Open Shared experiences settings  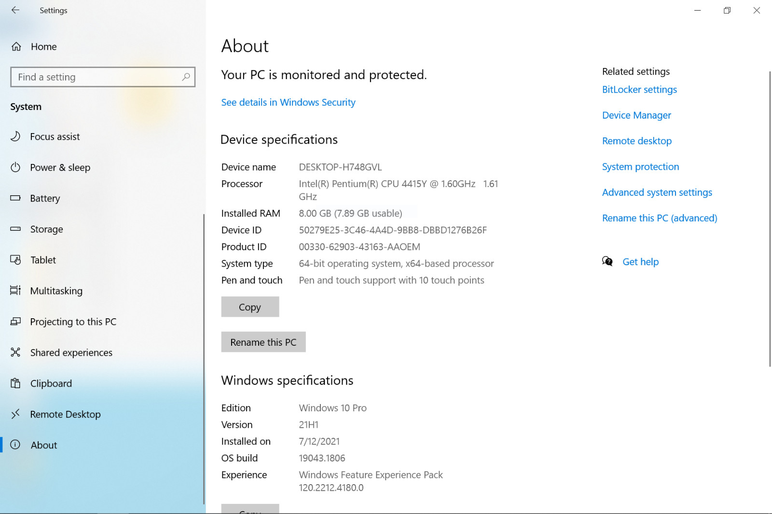coord(102,352)
